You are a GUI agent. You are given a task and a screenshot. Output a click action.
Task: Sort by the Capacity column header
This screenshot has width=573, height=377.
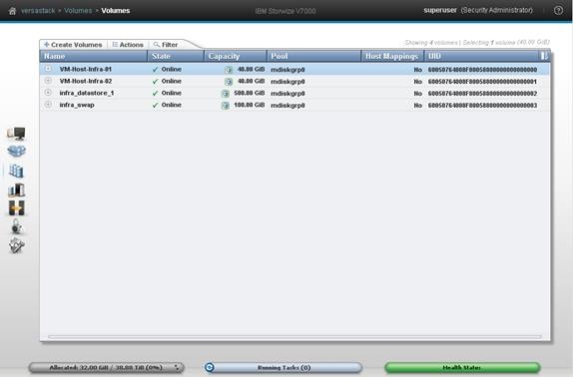coord(236,56)
